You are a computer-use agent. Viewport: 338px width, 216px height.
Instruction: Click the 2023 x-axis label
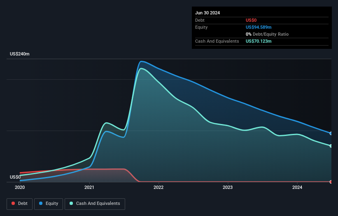[x=228, y=187]
